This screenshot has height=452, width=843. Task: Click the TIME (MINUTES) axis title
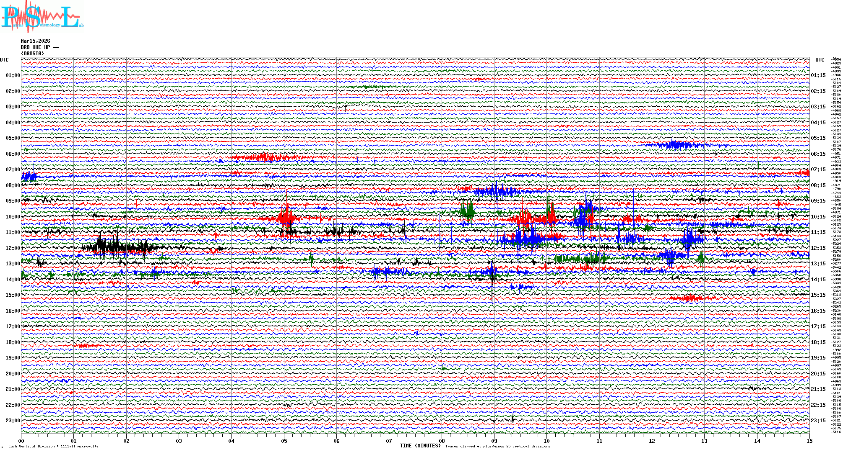click(420, 446)
